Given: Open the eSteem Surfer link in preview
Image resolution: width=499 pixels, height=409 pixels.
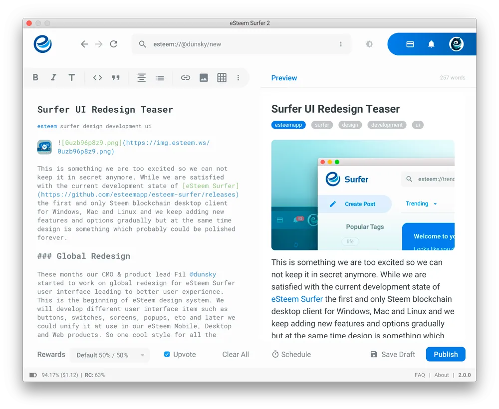Looking at the screenshot, I should pos(297,299).
